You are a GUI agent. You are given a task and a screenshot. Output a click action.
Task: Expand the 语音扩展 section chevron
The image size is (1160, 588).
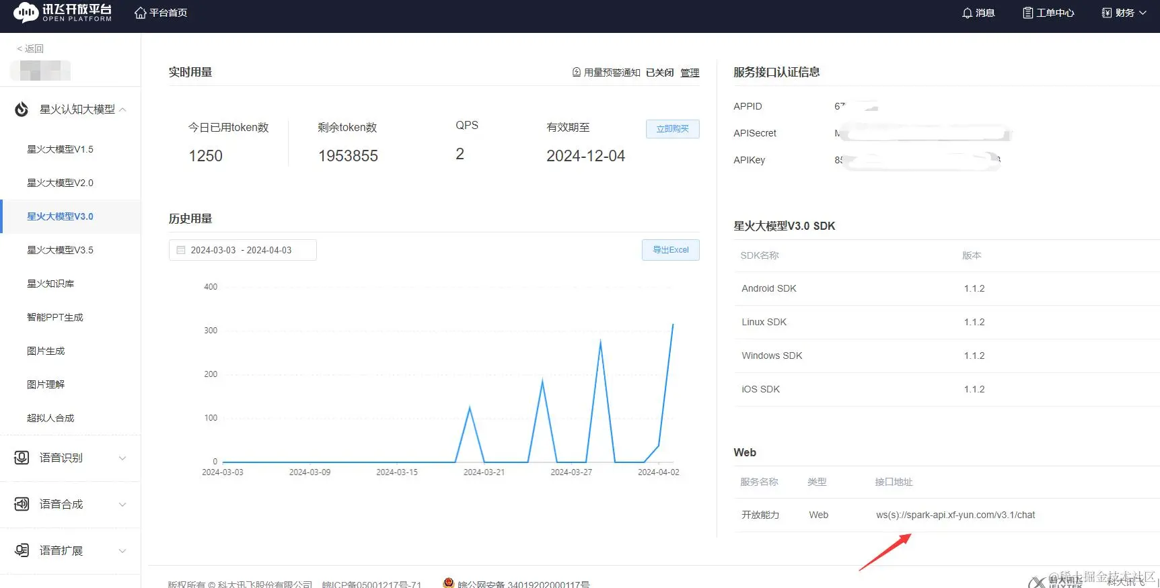(x=122, y=551)
